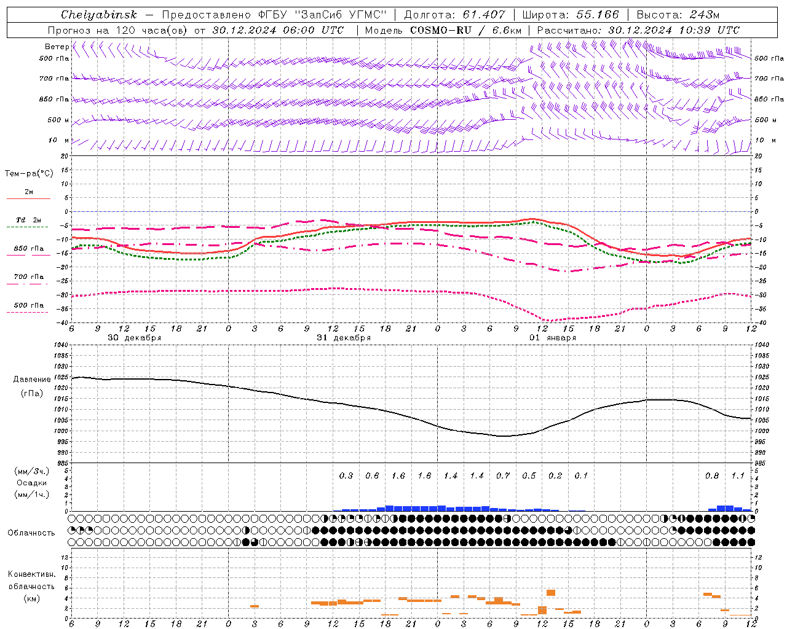Click the 1.1 precipitation value
Viewport: 787px width, 629px height.
[x=738, y=476]
